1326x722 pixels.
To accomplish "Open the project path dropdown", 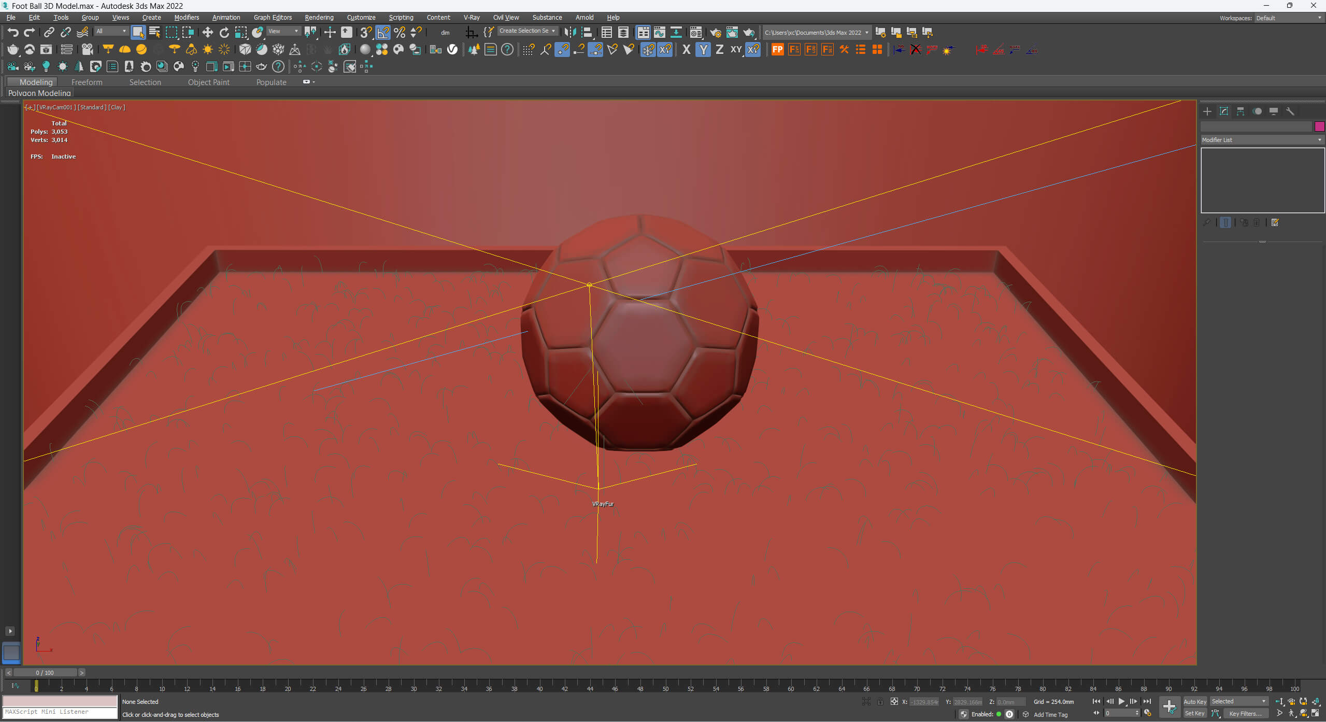I will coord(816,32).
